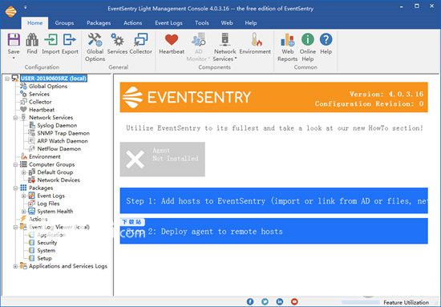
Task: Open Services gear icon in ribbon
Action: pyautogui.click(x=117, y=39)
